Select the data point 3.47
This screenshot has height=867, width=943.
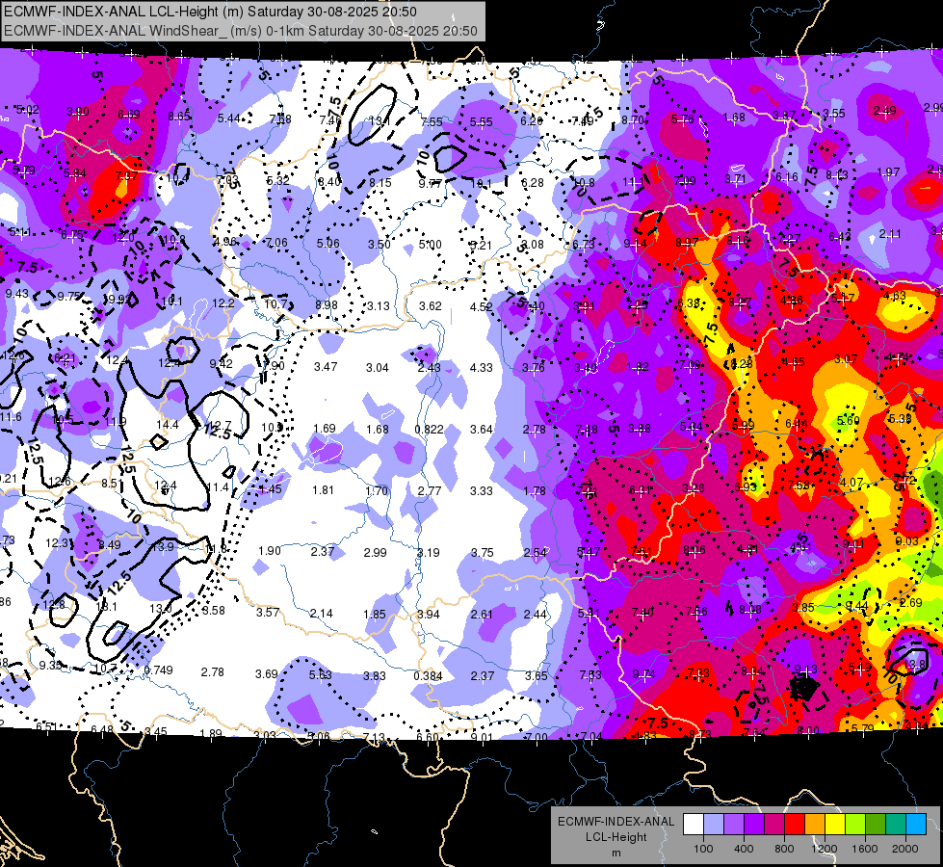[x=326, y=367]
